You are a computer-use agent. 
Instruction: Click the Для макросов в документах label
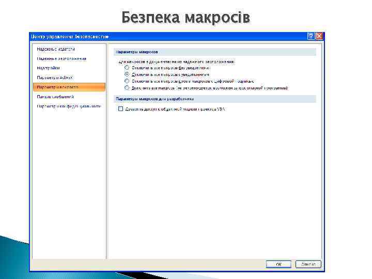pos(177,61)
